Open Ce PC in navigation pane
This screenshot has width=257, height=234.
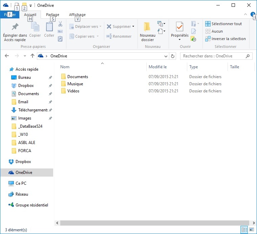click(x=21, y=183)
